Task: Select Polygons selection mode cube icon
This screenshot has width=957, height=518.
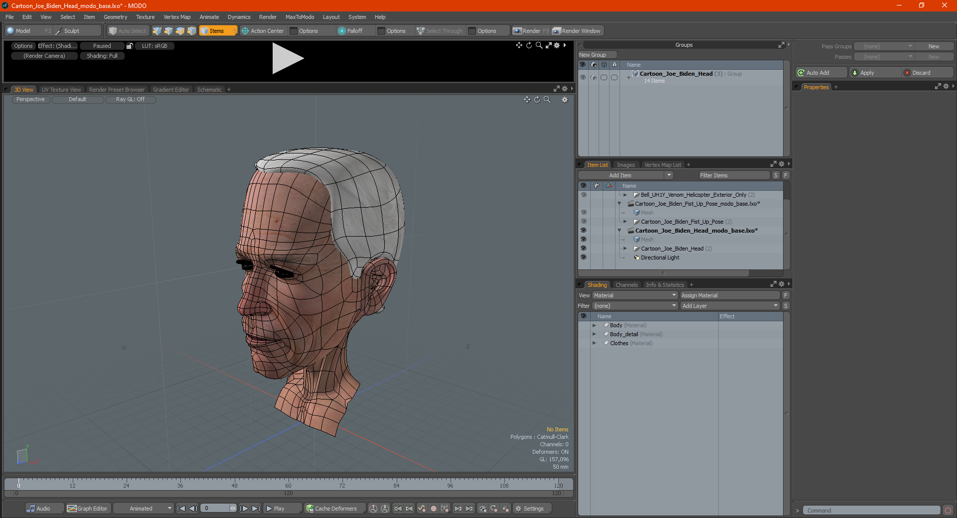Action: [180, 31]
